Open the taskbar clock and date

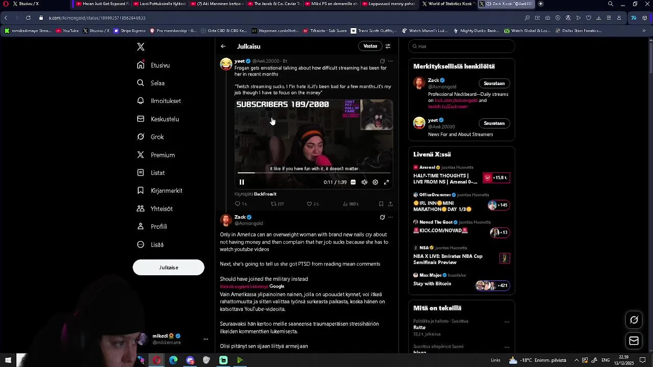623,360
